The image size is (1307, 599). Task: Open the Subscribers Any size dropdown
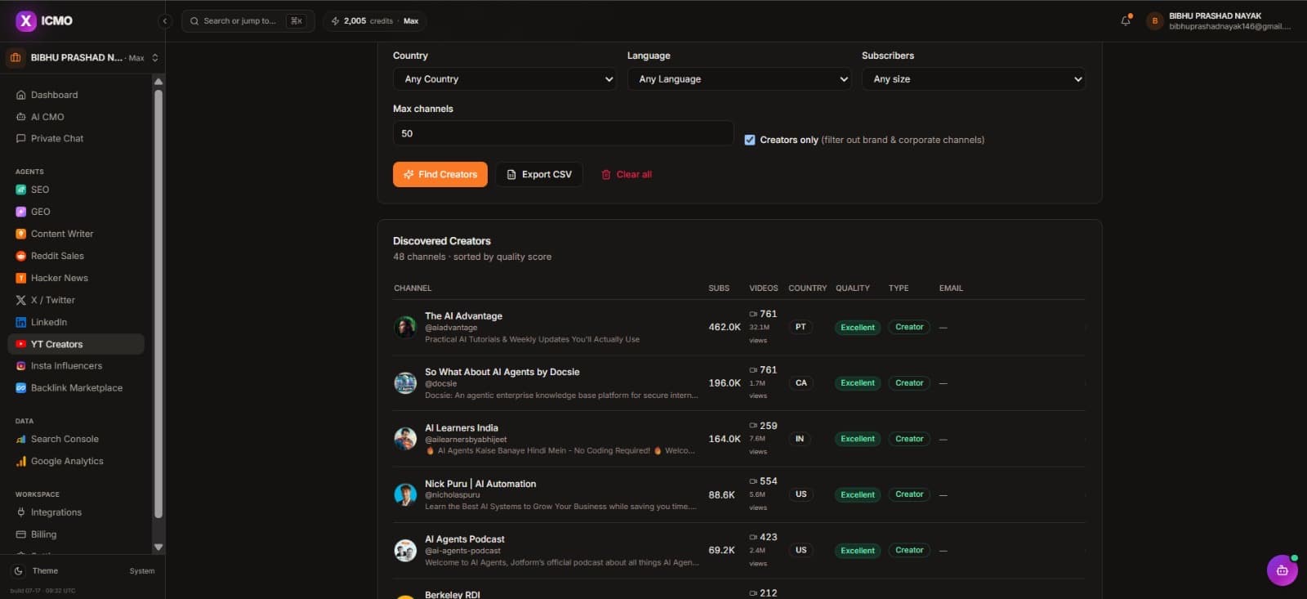pyautogui.click(x=974, y=79)
